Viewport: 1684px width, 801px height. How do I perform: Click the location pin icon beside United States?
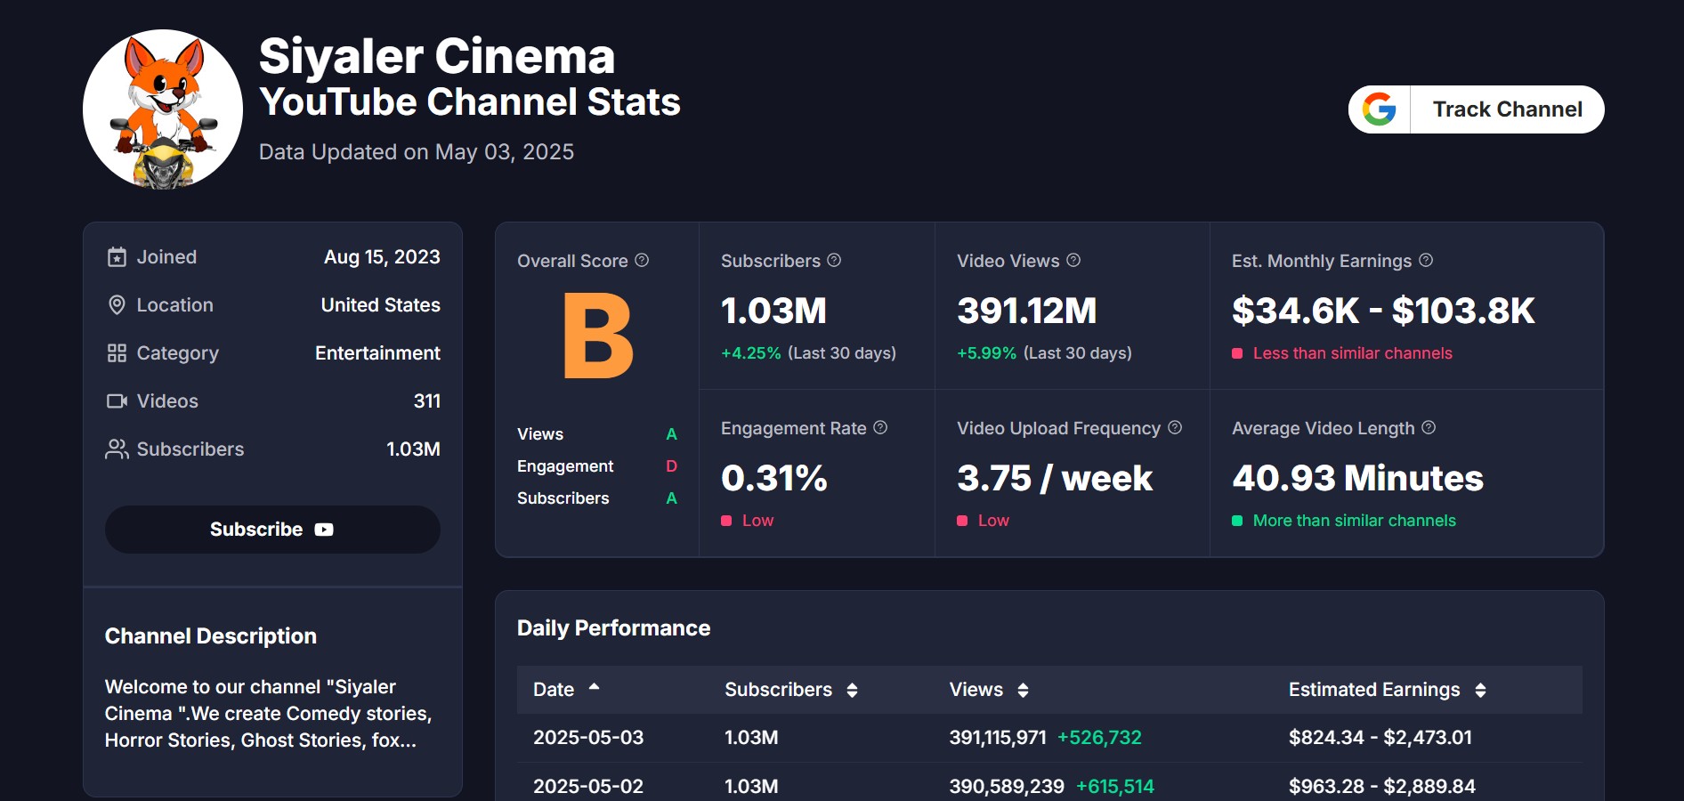click(117, 304)
